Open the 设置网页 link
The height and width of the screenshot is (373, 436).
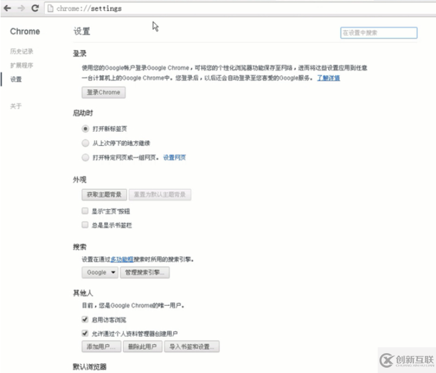point(174,158)
